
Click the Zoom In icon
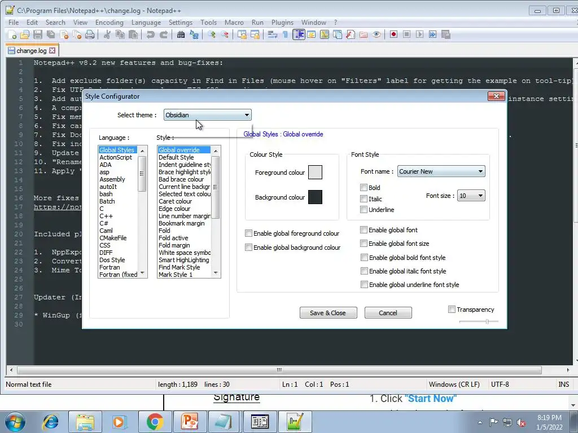pyautogui.click(x=212, y=34)
